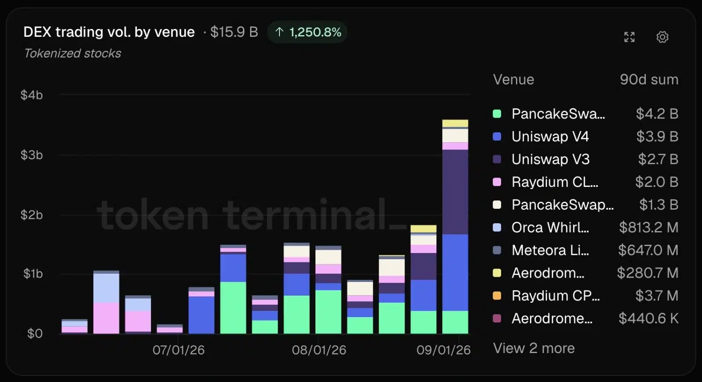
Task: Click the $3b y-axis label
Action: tap(32, 155)
